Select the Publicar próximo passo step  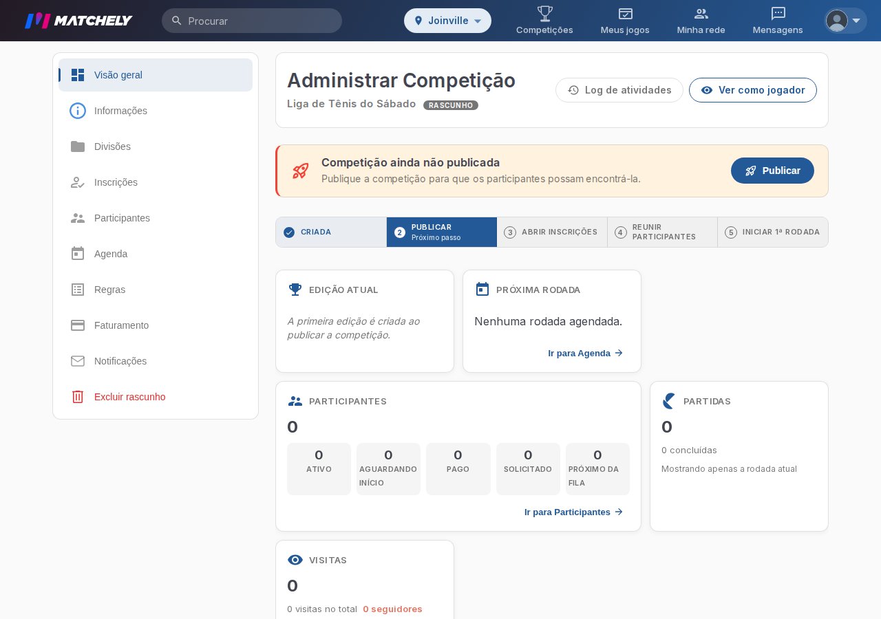(442, 232)
